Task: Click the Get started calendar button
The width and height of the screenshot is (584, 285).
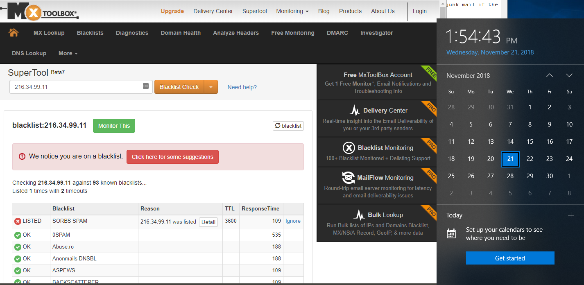Action: coord(510,258)
